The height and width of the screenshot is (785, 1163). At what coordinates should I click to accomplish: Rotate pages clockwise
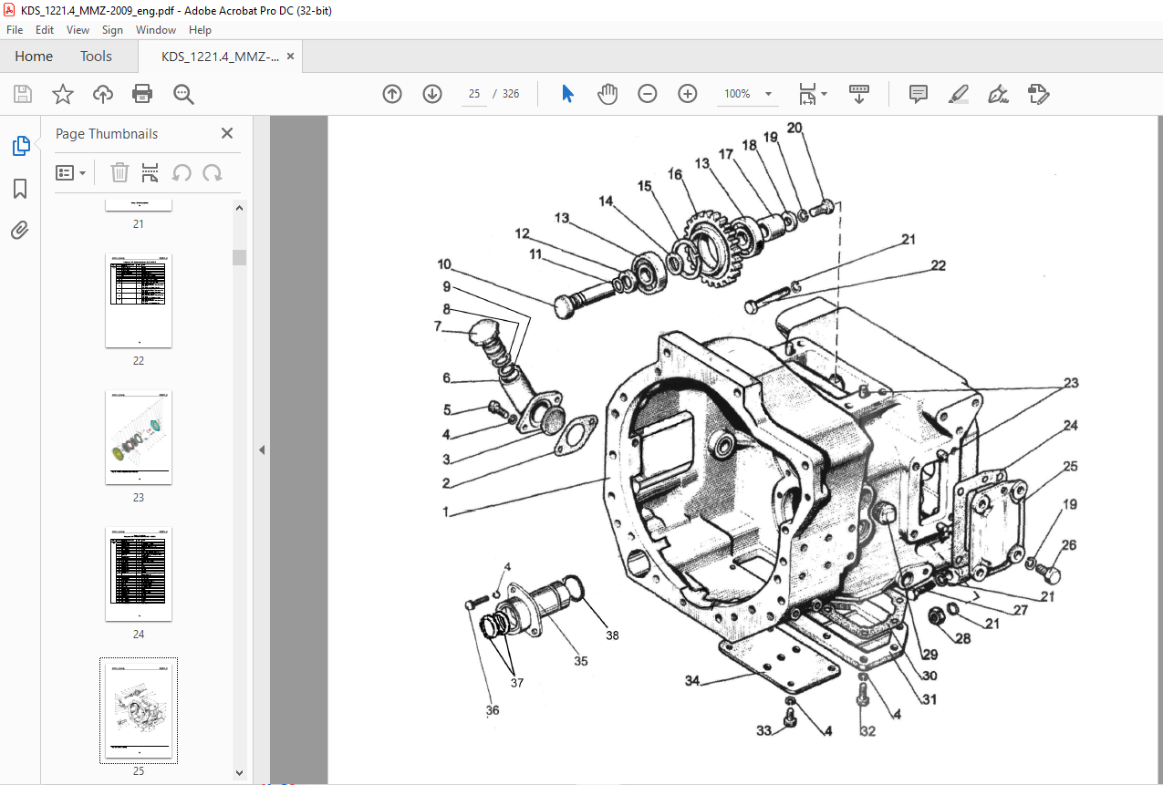tap(213, 172)
